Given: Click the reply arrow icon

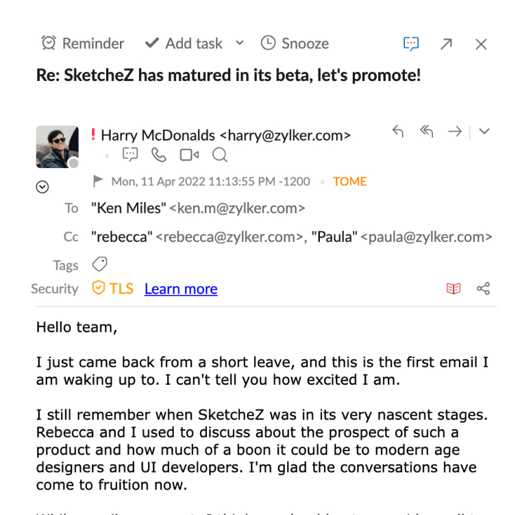Looking at the screenshot, I should [x=398, y=132].
